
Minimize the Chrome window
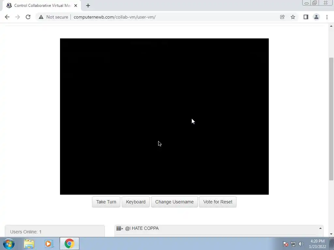click(x=307, y=3)
